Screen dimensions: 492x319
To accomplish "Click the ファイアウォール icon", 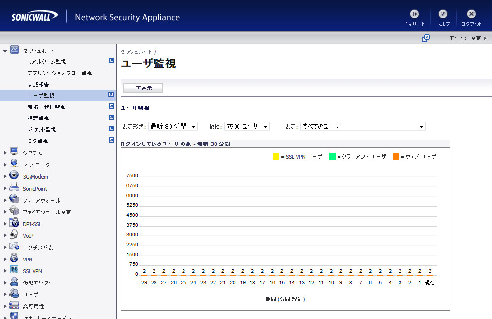I will coord(14,199).
